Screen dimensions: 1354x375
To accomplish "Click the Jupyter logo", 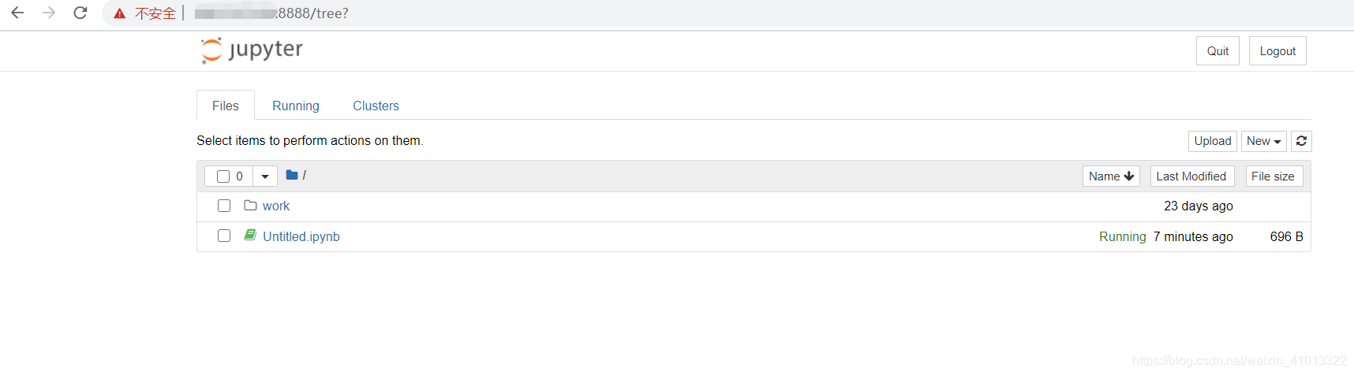I will click(252, 50).
